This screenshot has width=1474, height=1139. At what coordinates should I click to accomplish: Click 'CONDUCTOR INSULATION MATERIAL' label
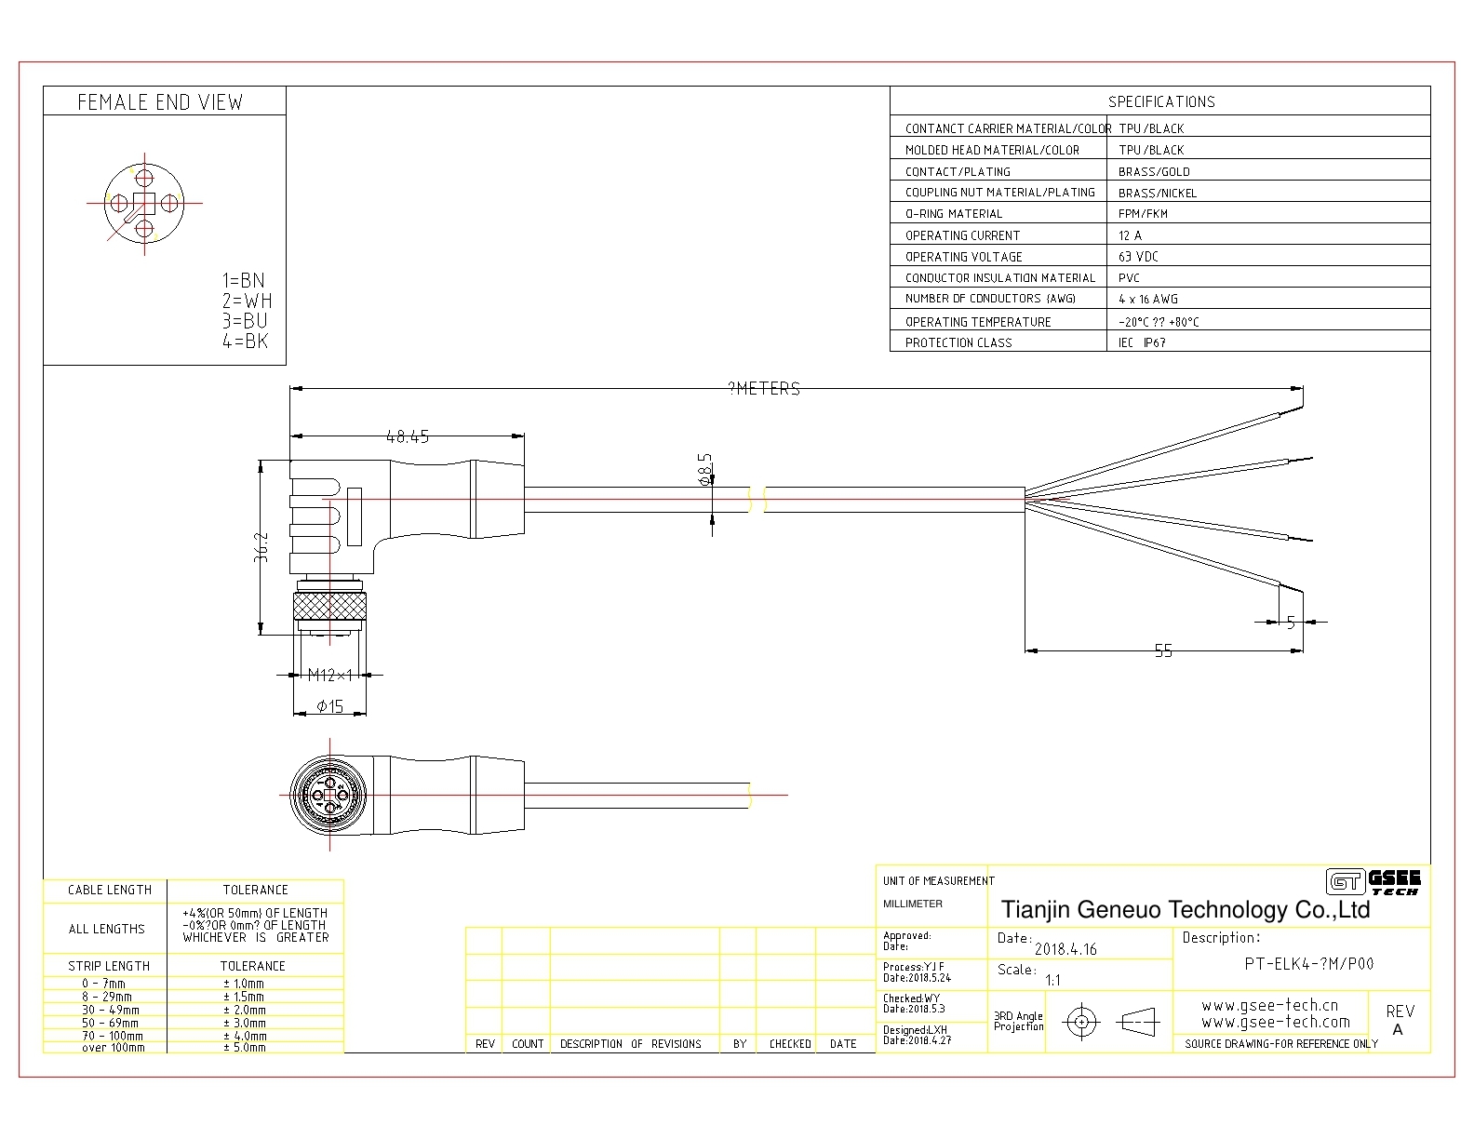pos(1000,278)
